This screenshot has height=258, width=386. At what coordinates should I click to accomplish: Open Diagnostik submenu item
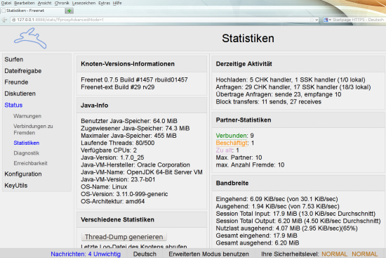[27, 153]
